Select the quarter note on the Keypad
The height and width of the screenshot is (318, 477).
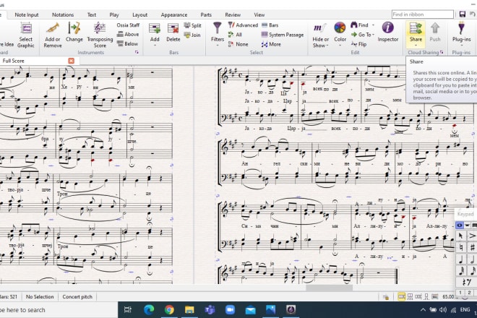coord(460,259)
